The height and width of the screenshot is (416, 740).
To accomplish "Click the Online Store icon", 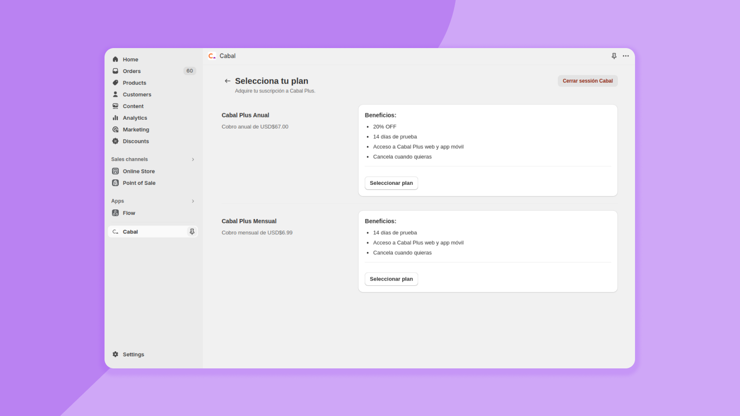I will pos(115,171).
